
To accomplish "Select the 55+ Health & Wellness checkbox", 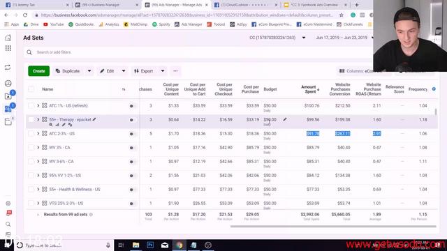I will [x=31, y=189].
